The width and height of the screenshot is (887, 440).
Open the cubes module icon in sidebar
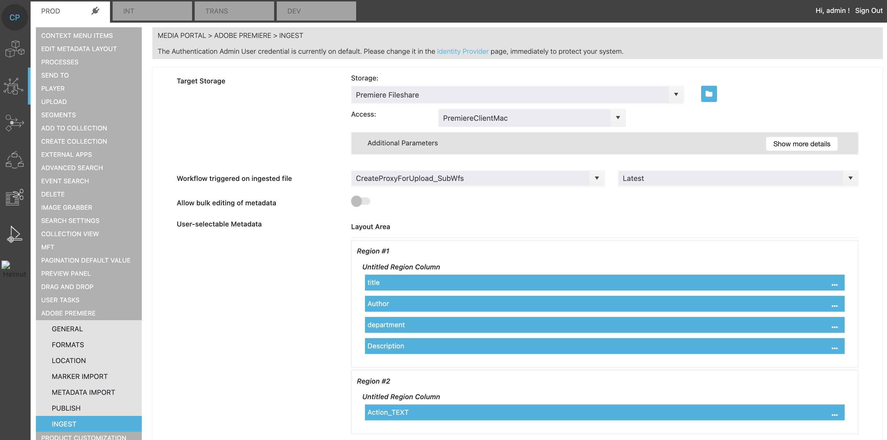click(14, 48)
